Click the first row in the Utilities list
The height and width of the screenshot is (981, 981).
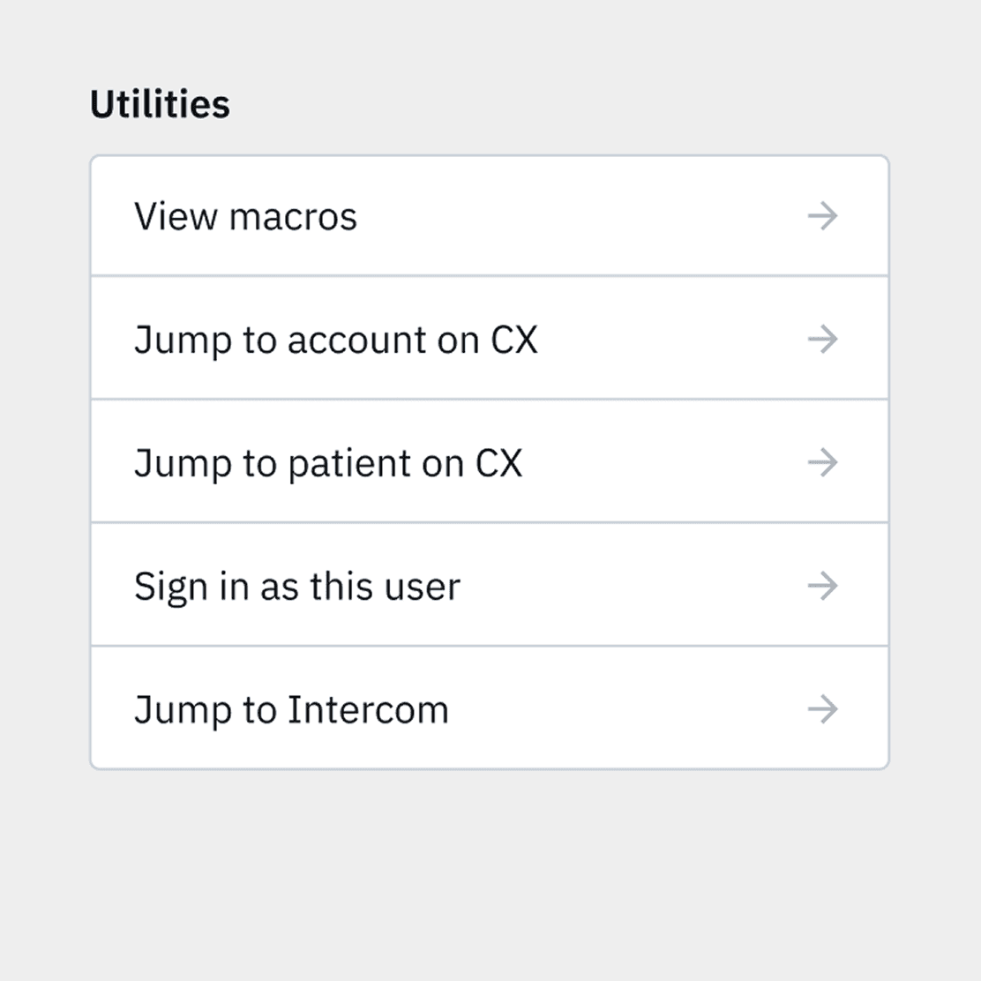click(490, 216)
